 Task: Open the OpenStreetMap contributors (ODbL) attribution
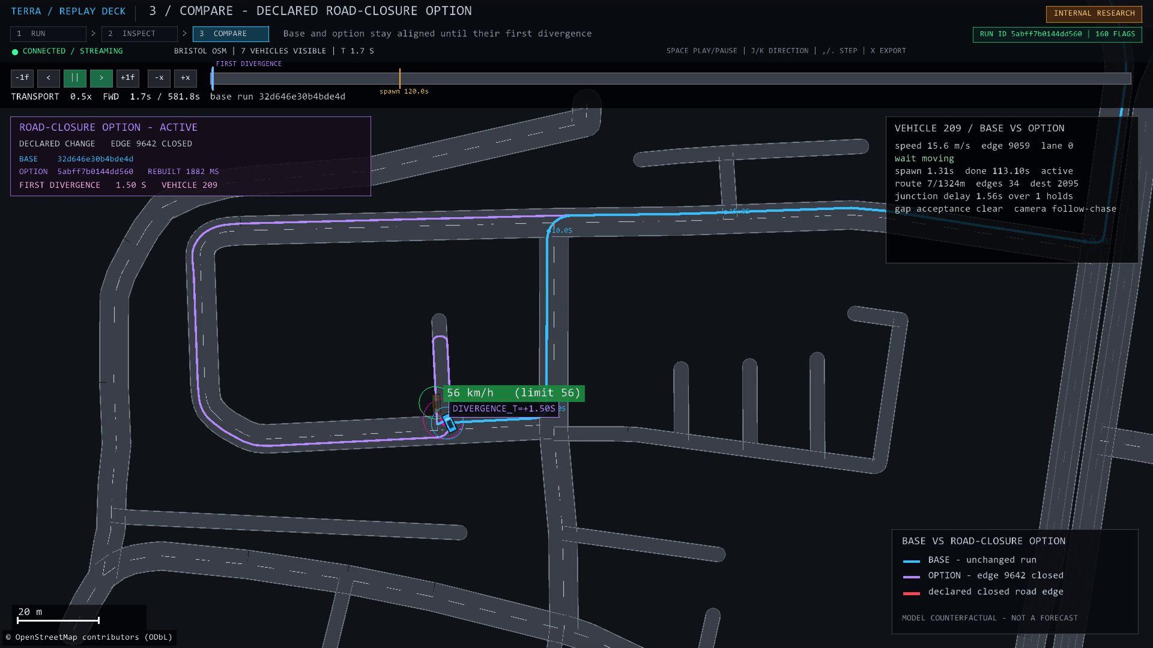89,637
